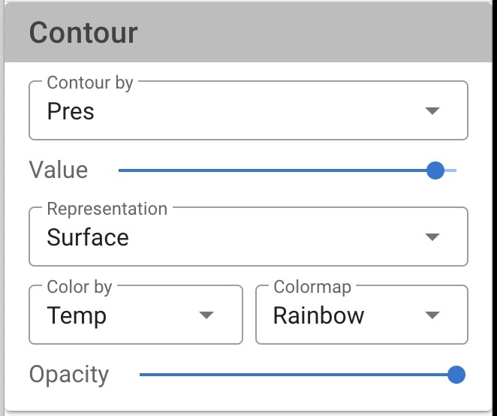Click the middle of the Value slider track
497x416 pixels.
[x=288, y=170]
